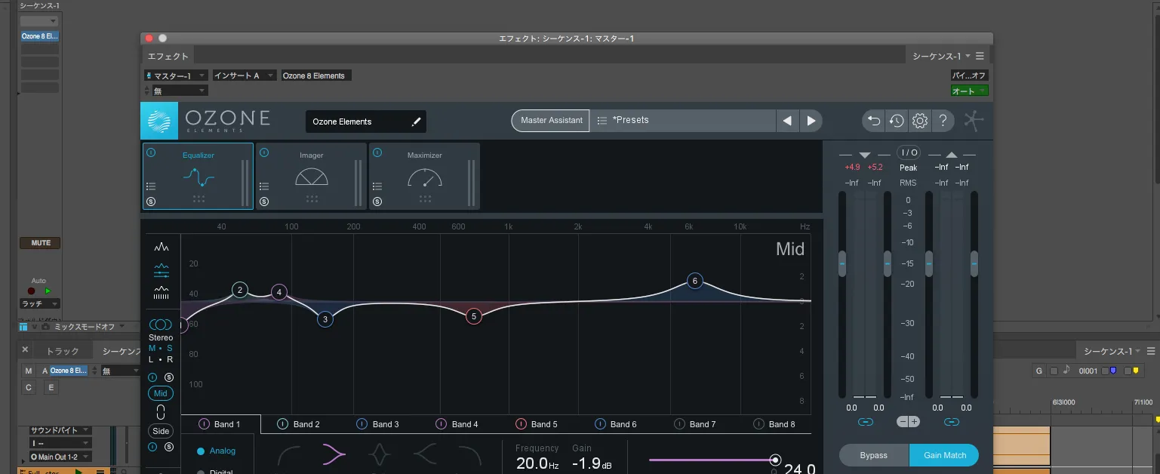Switch to Band 6 tab
Screen dimensions: 1160x474
coord(617,424)
